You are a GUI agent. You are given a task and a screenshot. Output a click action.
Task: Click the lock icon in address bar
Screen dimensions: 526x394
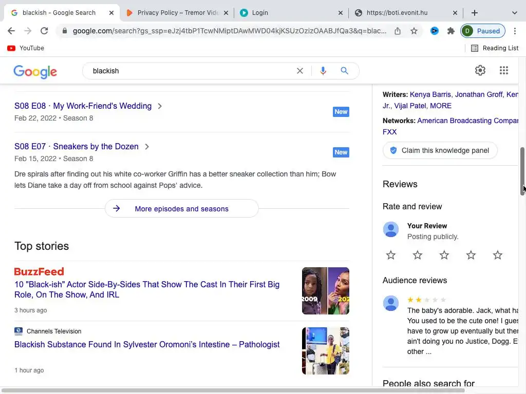[x=65, y=31]
